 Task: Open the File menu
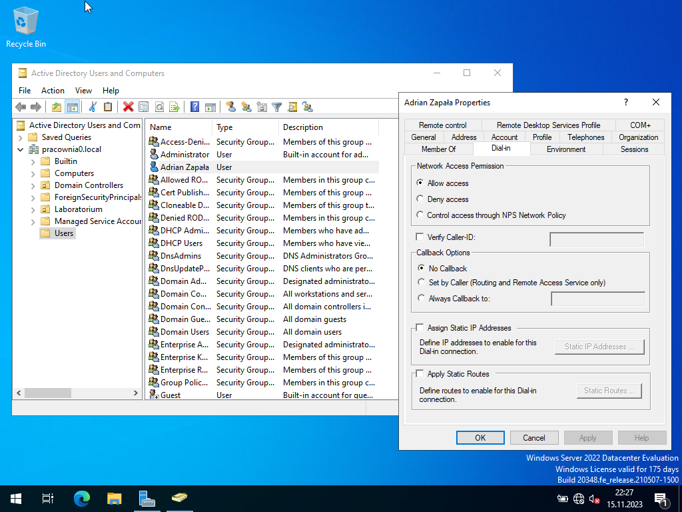tap(25, 91)
